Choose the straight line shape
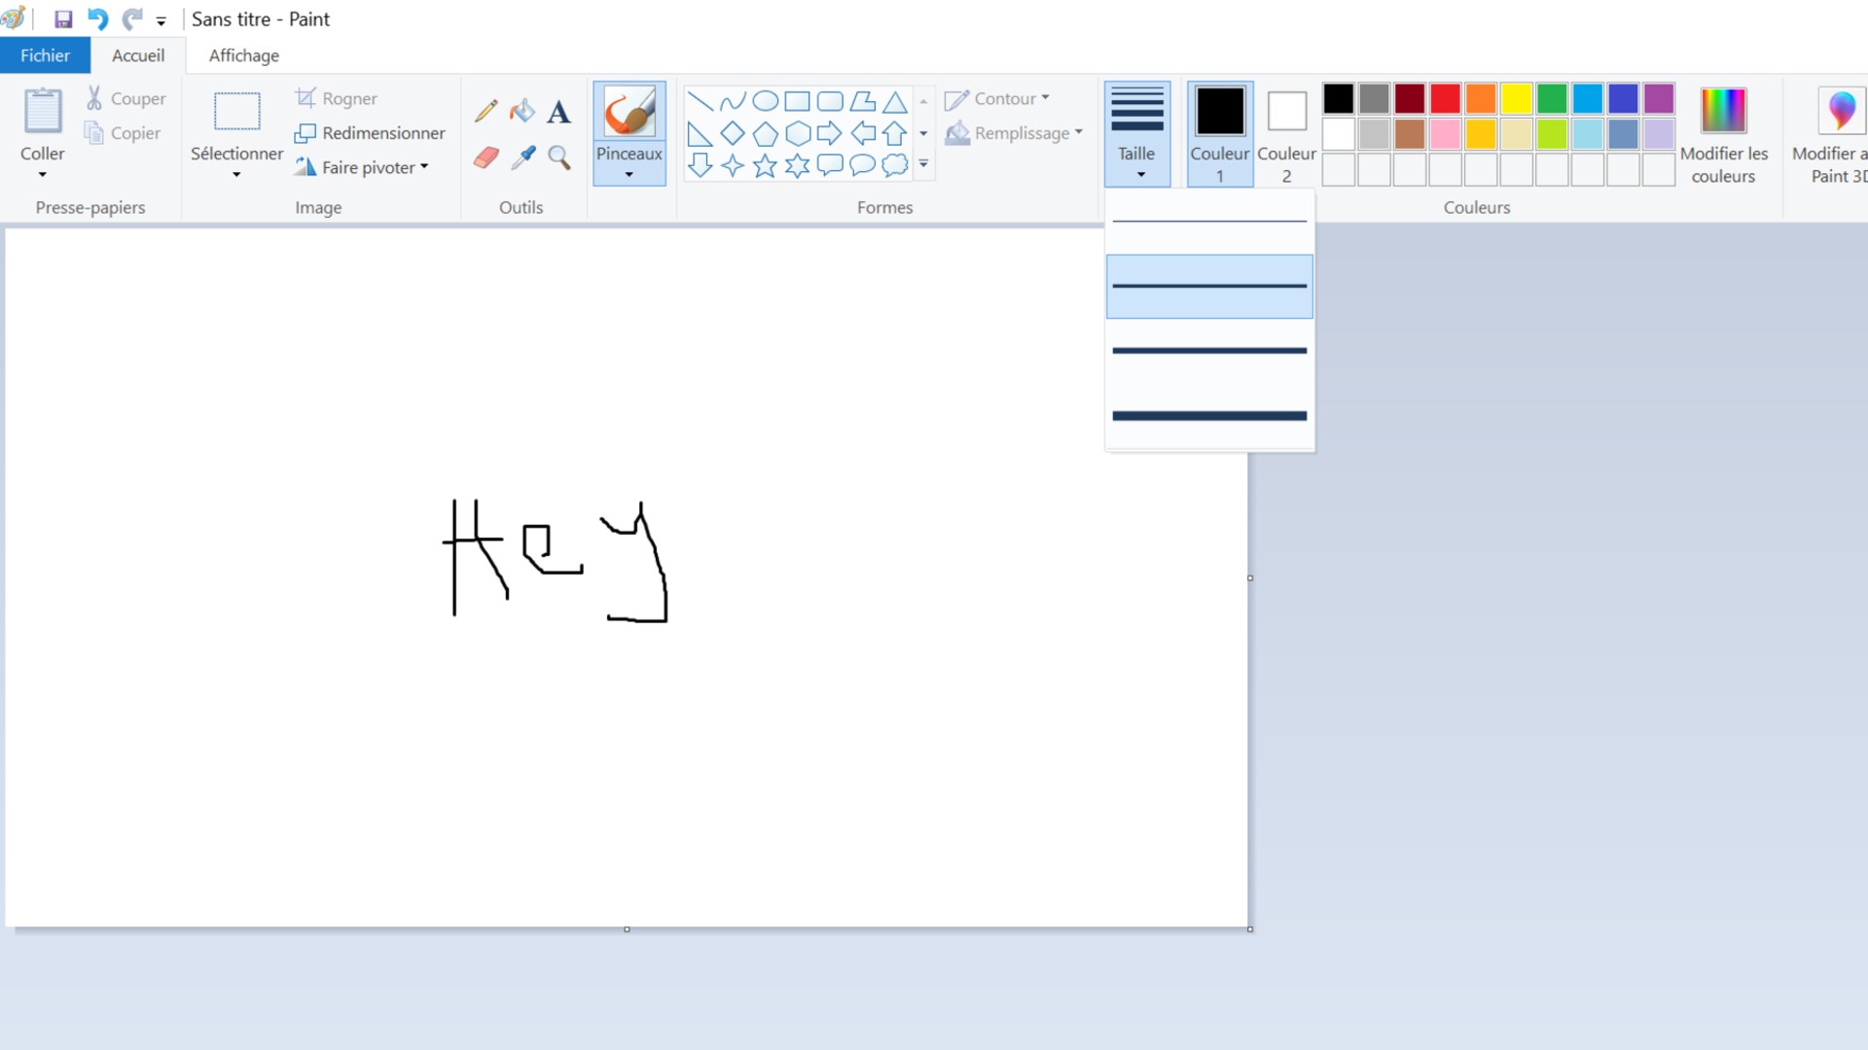 click(700, 101)
